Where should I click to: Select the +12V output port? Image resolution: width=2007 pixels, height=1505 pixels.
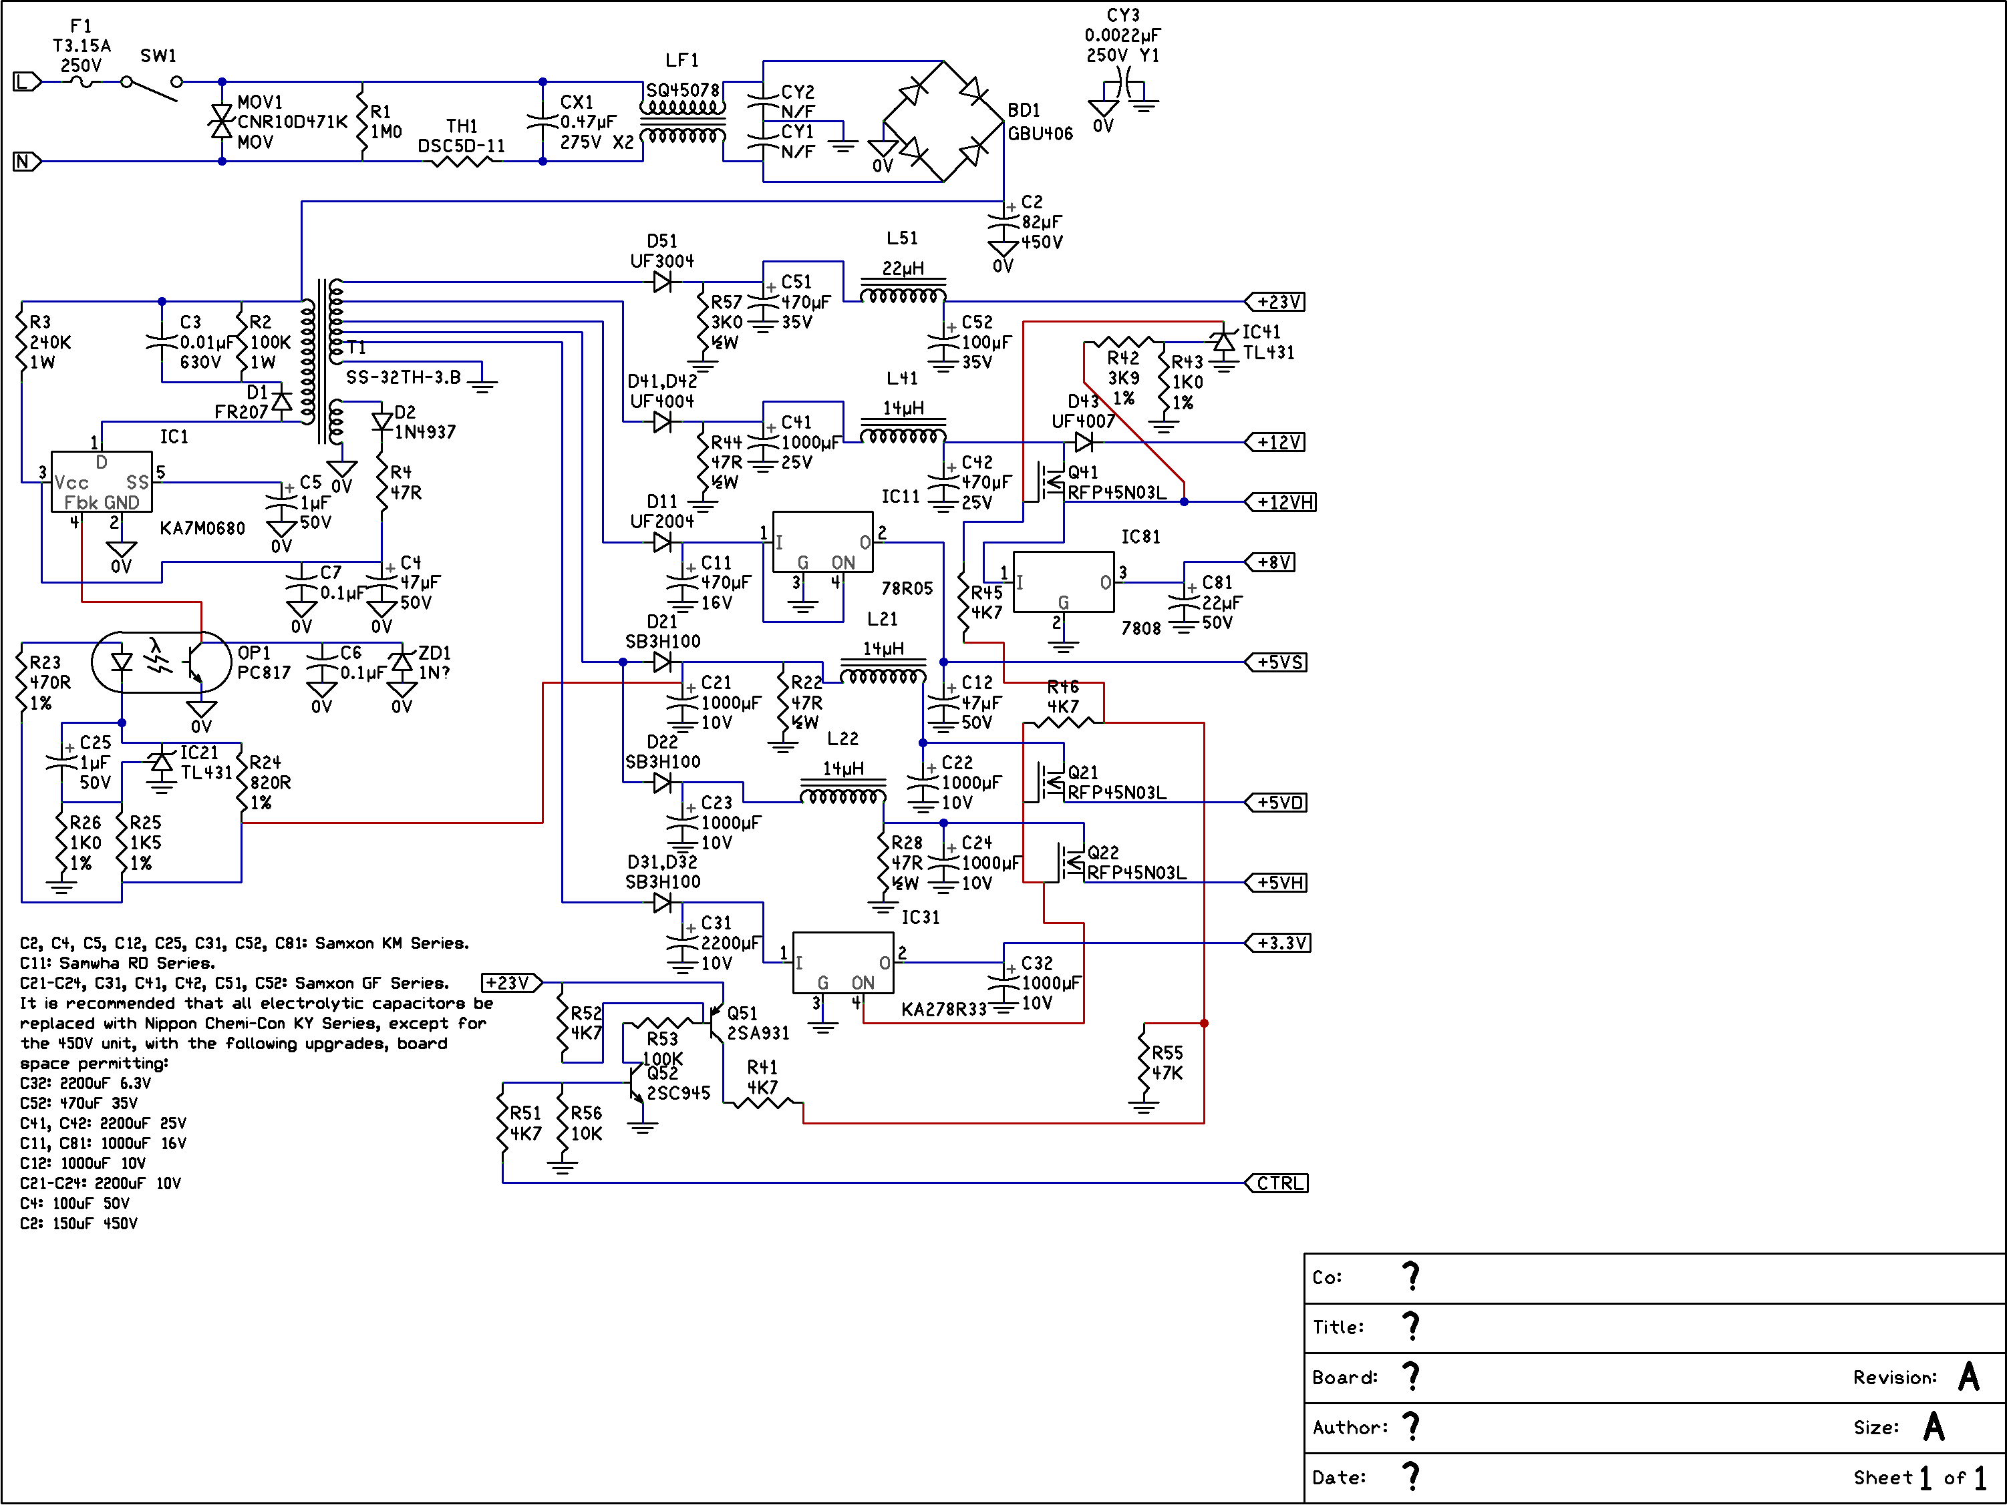click(x=1275, y=443)
